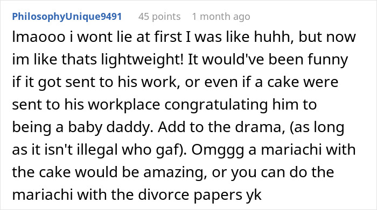This screenshot has width=377, height=210.
Task: Click the word lightweight in the comment
Action: [x=142, y=60]
